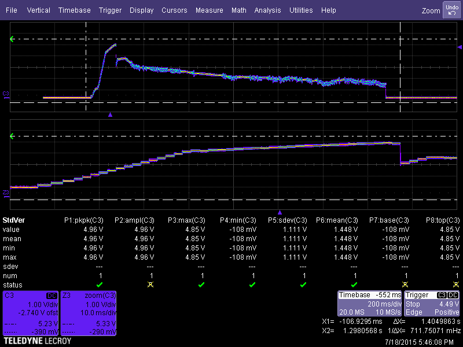Open the Measure menu

pyautogui.click(x=209, y=10)
